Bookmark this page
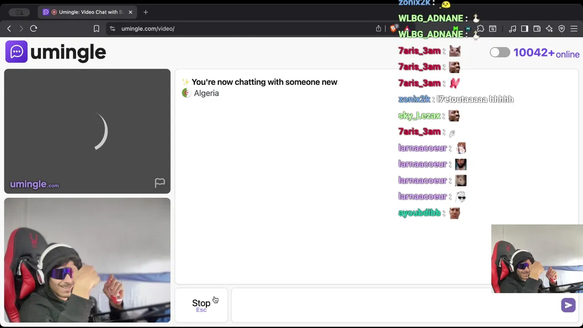Screen dimensions: 583x328 click(x=97, y=29)
